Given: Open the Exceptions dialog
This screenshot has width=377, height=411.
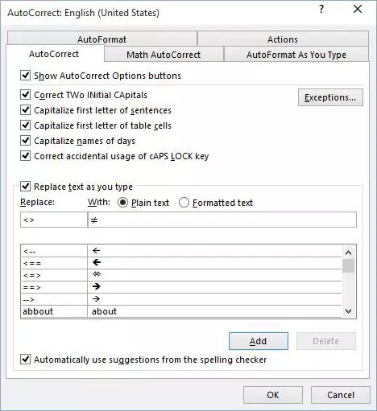Looking at the screenshot, I should 330,97.
